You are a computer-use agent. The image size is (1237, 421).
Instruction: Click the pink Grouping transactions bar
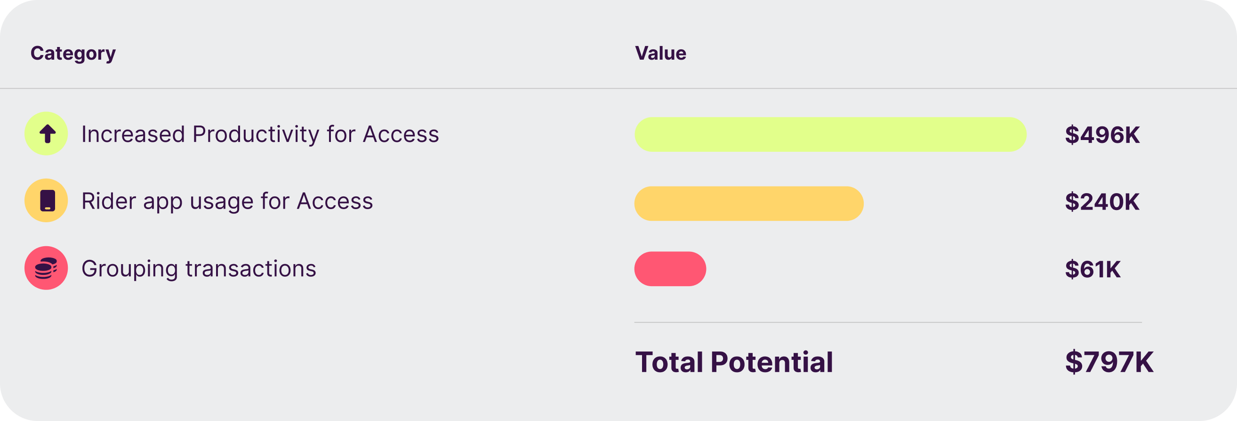coord(670,268)
